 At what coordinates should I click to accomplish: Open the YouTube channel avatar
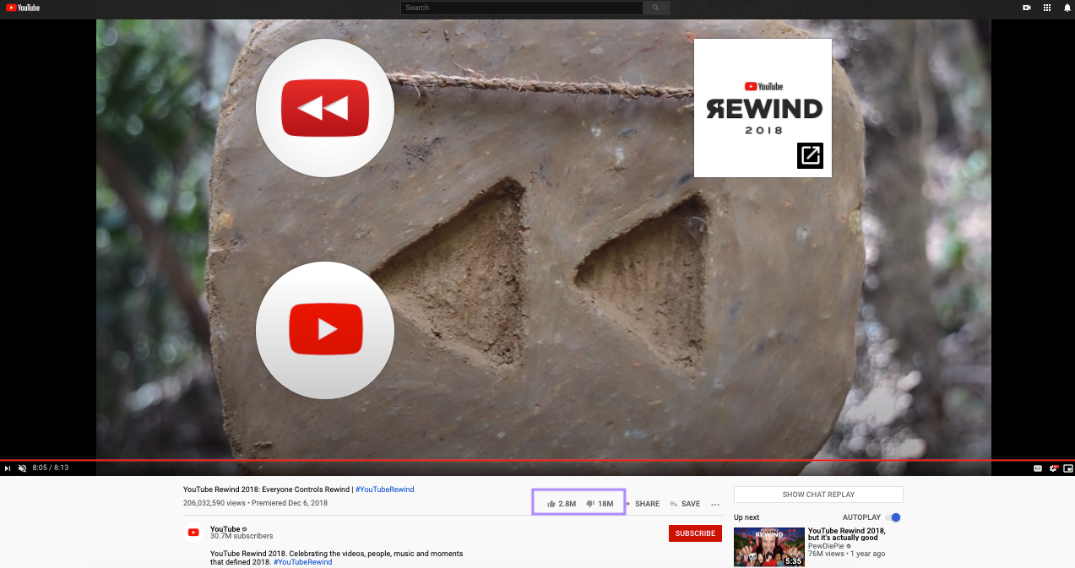coord(193,533)
